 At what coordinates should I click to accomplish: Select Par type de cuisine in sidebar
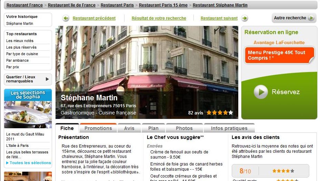22,54
